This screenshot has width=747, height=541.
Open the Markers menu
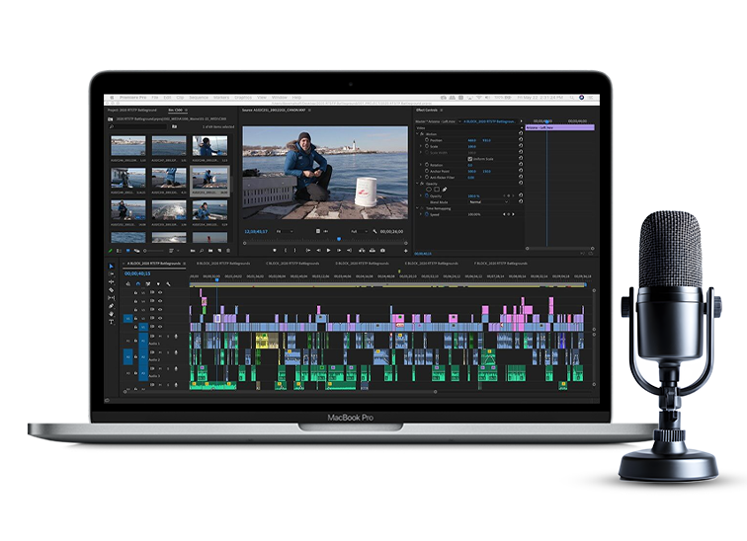click(x=221, y=97)
